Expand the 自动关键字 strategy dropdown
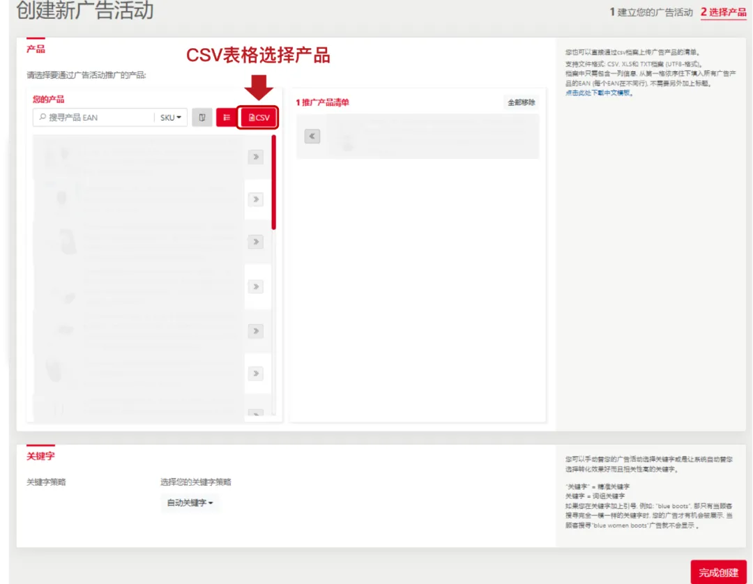 190,503
